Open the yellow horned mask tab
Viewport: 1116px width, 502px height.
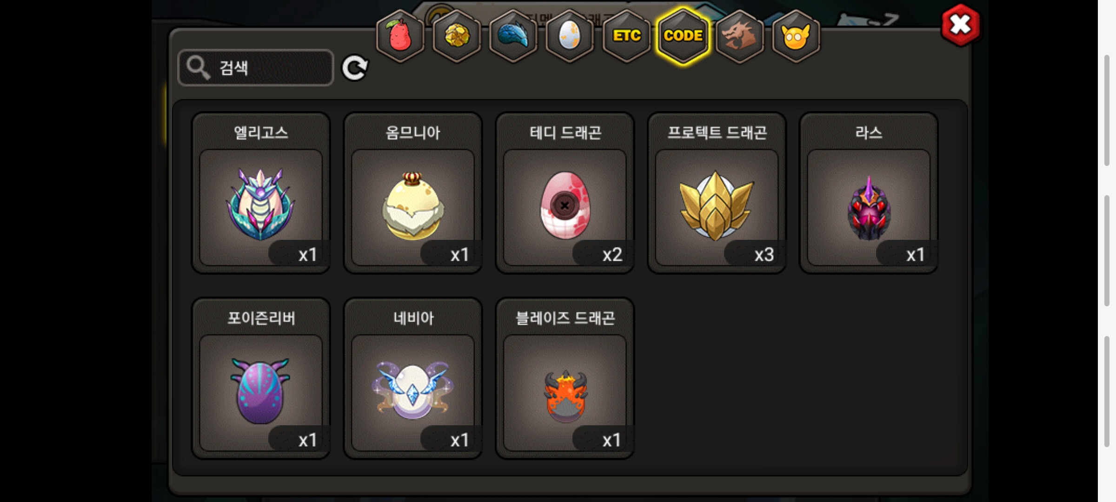pos(796,36)
